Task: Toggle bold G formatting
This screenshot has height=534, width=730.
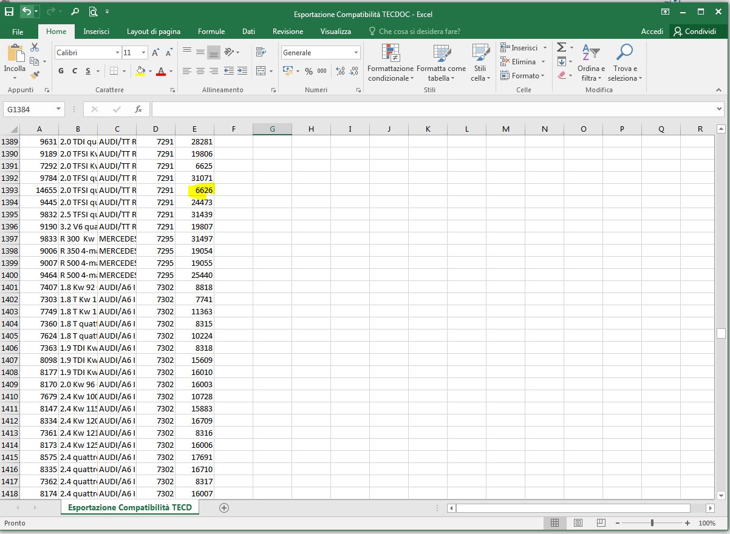Action: click(61, 71)
